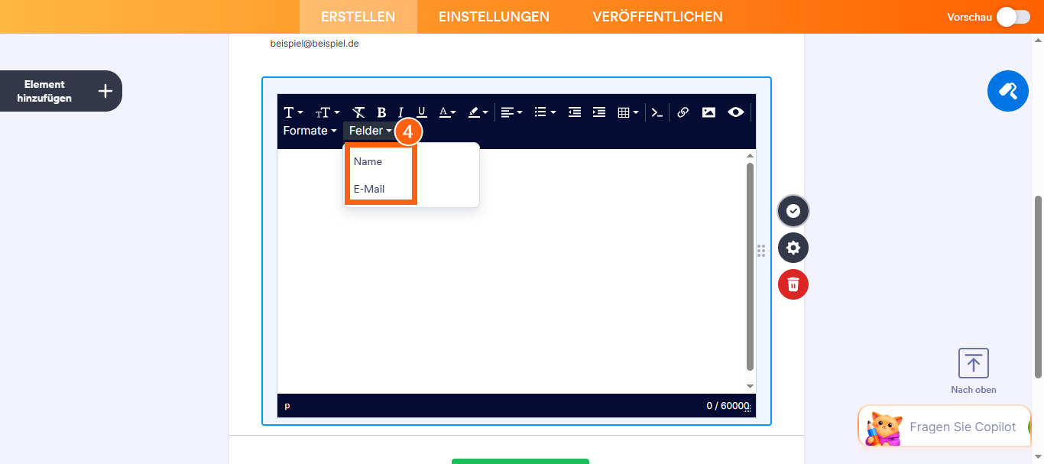Confirm the element with the checkmark button
This screenshot has width=1044, height=464.
click(x=793, y=211)
